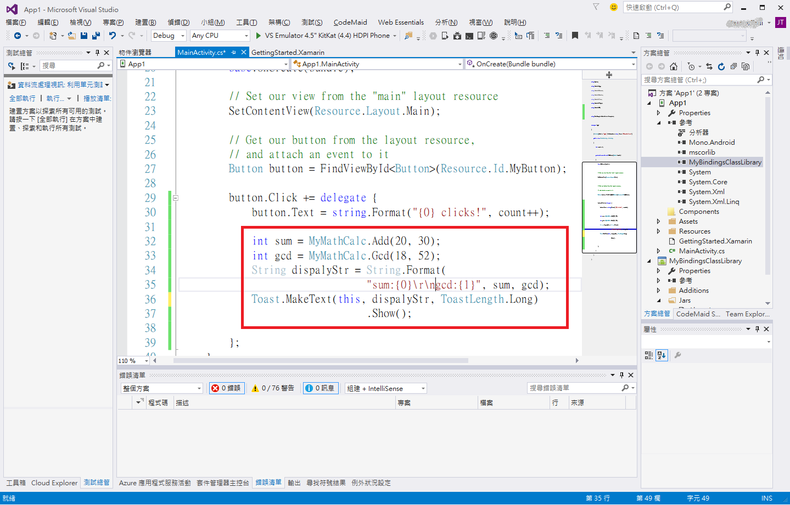The height and width of the screenshot is (505, 790).
Task: Open the CodeMaid menu
Action: click(x=350, y=22)
